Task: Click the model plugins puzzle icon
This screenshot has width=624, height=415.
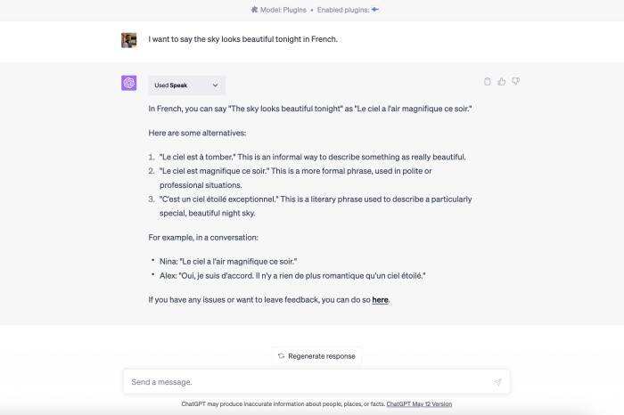Action: coord(254,10)
